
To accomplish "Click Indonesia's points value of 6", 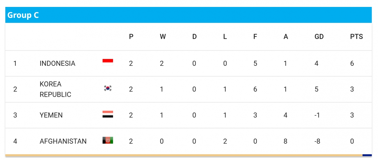I will click(352, 64).
